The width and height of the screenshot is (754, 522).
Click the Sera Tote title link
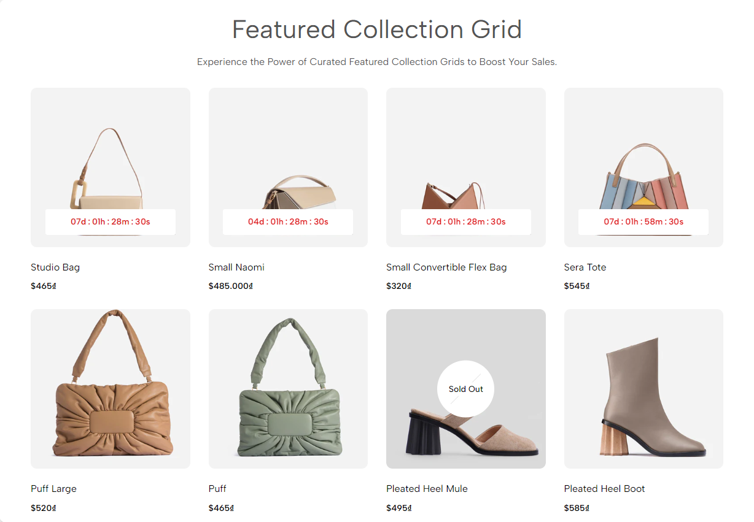pos(585,267)
